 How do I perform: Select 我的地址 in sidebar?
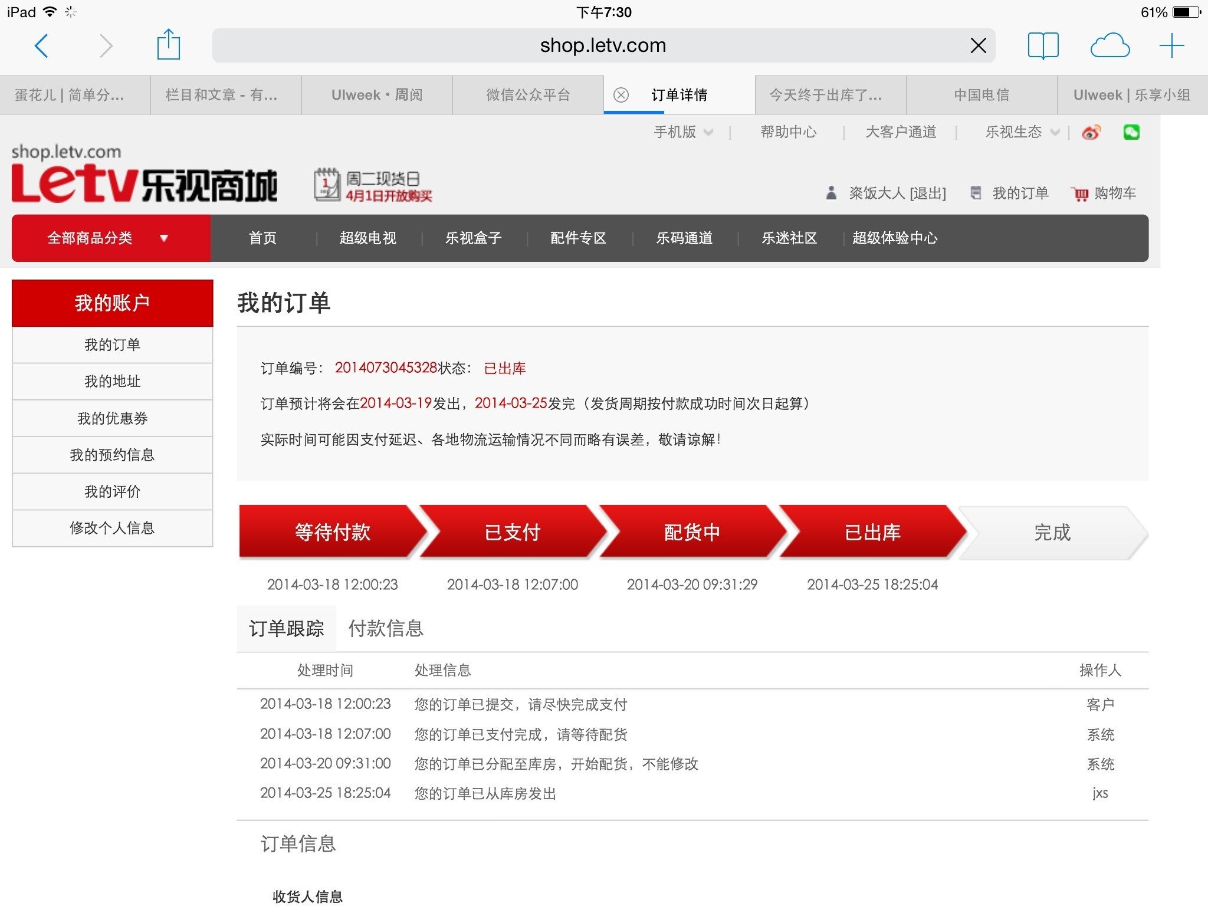(x=112, y=382)
